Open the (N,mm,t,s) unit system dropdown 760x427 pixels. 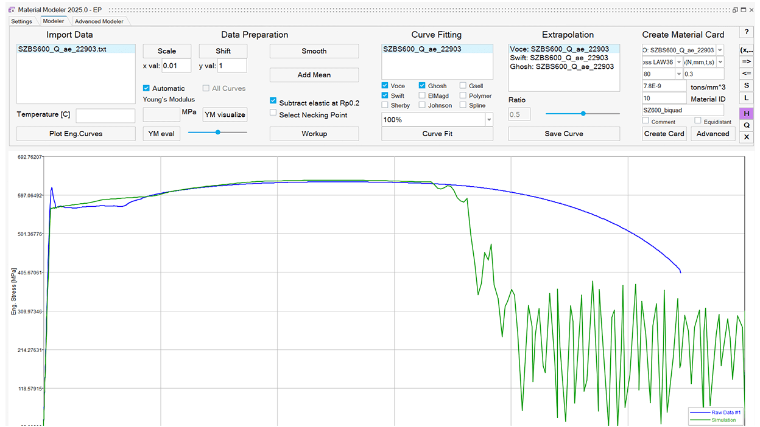pyautogui.click(x=720, y=62)
